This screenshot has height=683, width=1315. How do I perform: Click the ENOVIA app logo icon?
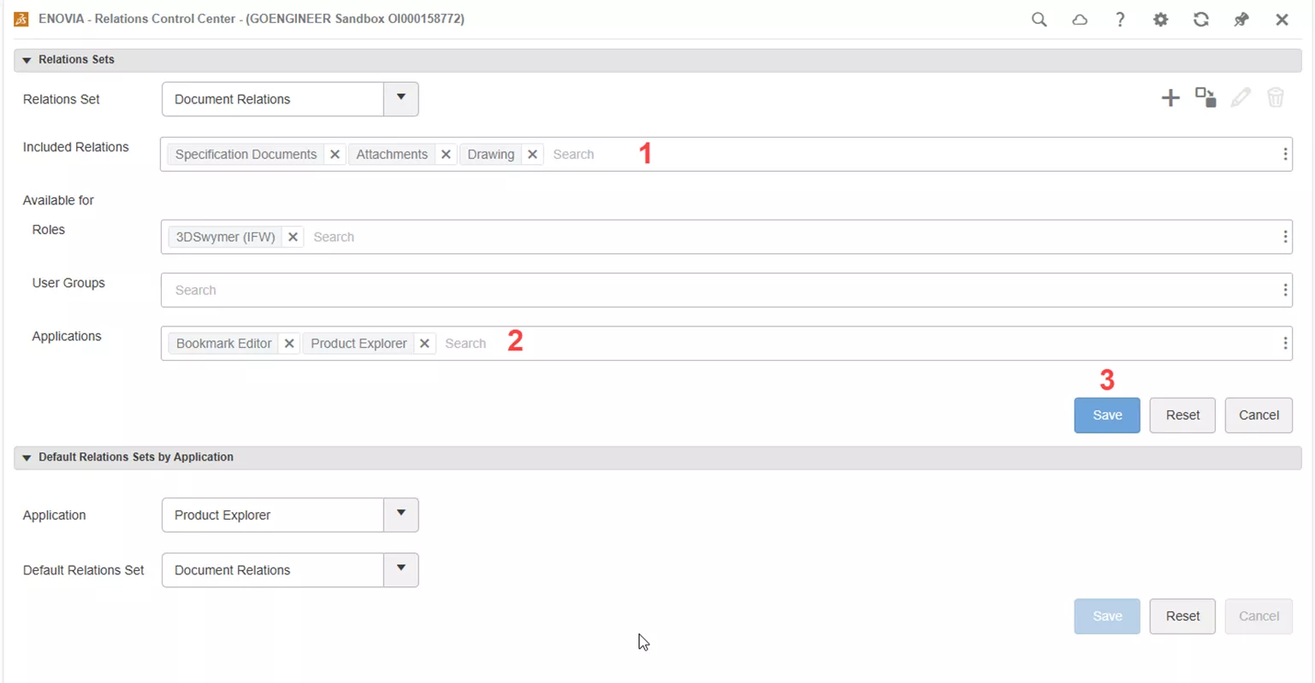tap(21, 19)
